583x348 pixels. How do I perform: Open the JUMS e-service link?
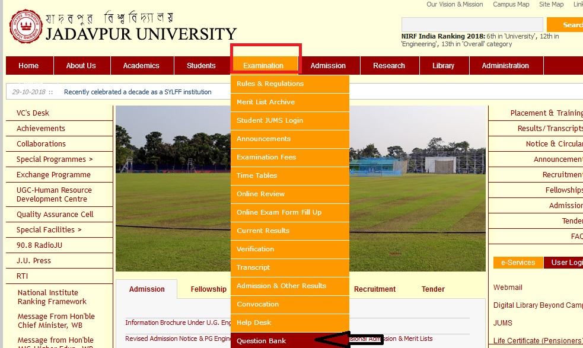click(503, 323)
